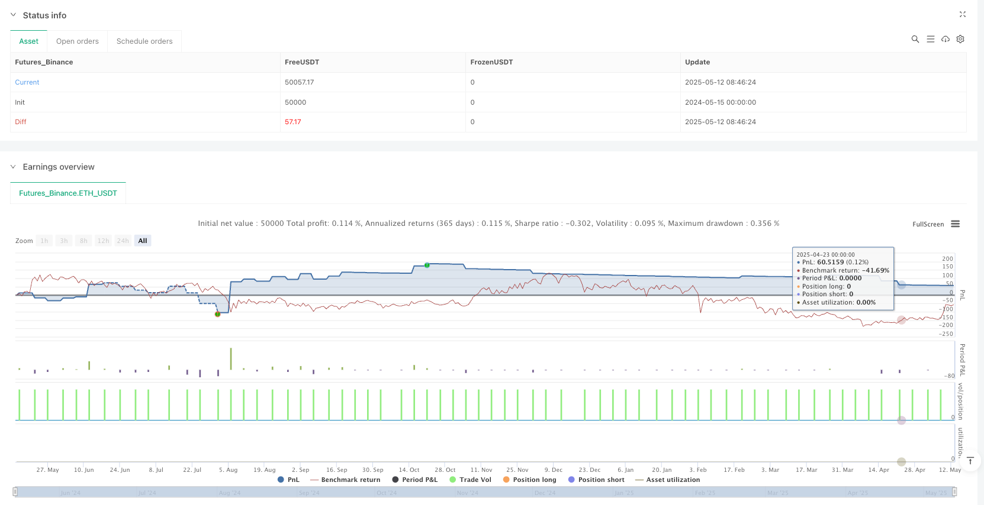Click the Diff row label
984x505 pixels.
tap(21, 122)
